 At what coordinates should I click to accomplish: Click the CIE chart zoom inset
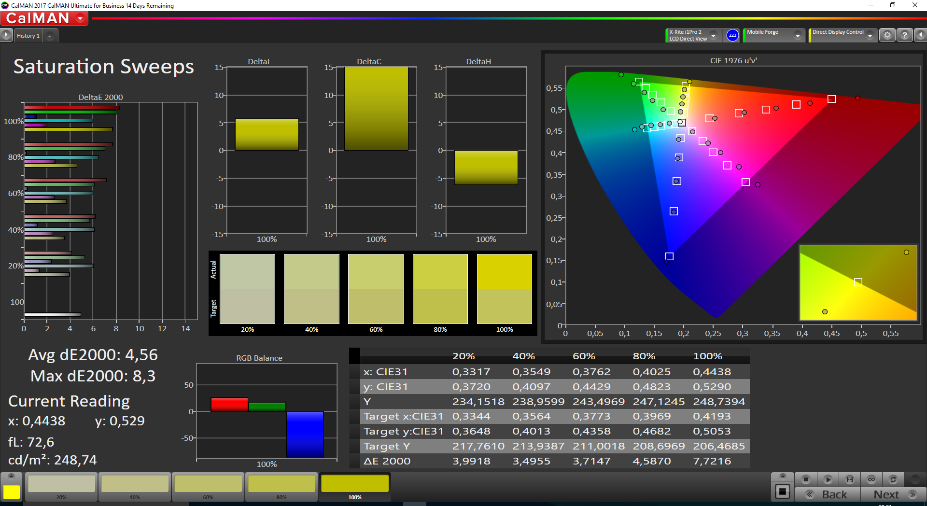pos(858,282)
